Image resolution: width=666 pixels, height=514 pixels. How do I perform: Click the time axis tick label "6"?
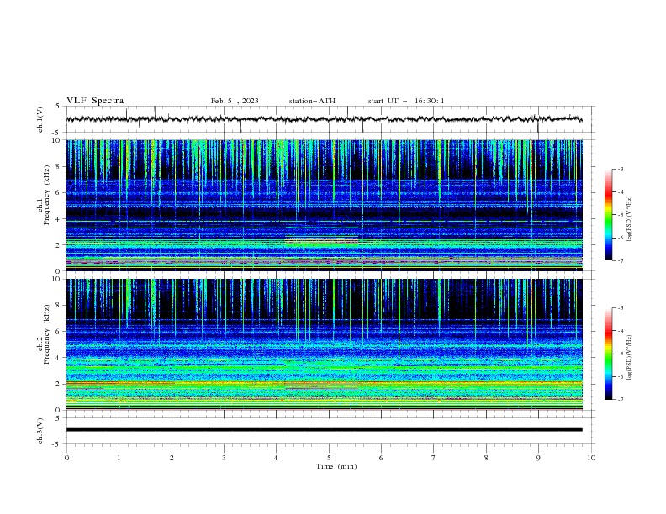point(381,458)
